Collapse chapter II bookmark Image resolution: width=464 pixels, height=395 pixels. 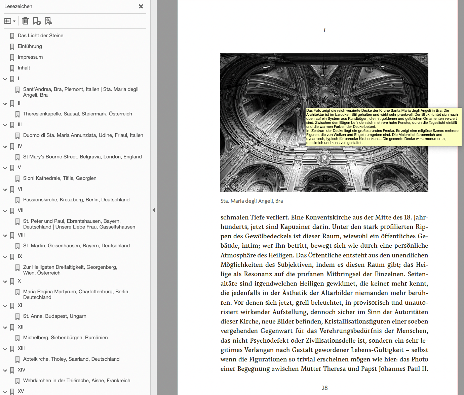click(5, 104)
